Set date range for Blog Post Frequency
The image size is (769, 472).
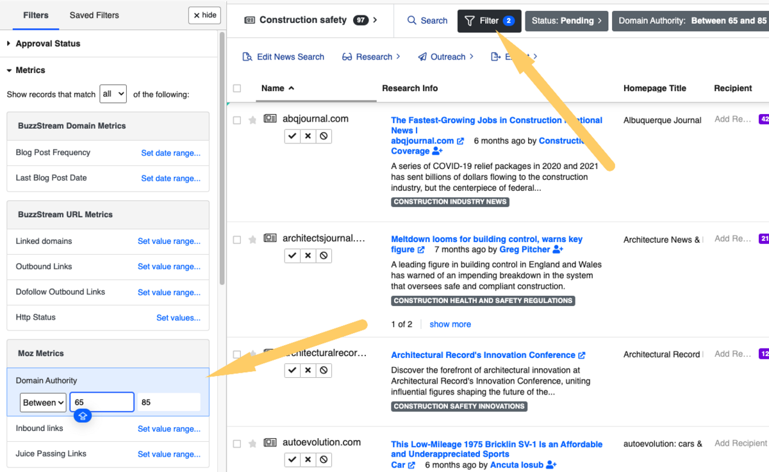(170, 153)
